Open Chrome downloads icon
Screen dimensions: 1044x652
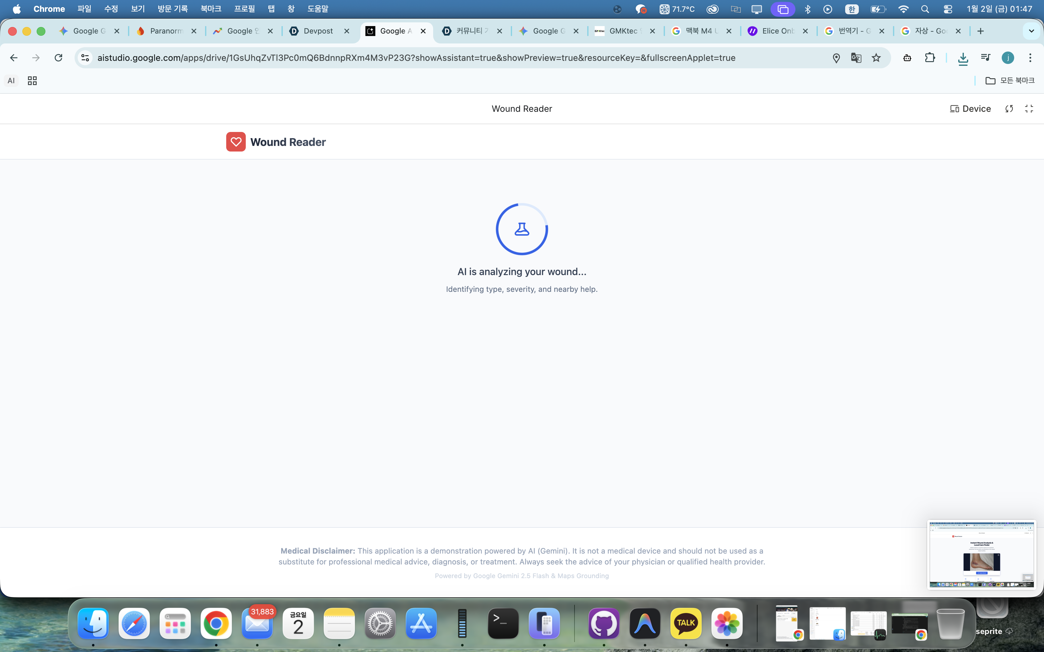963,58
